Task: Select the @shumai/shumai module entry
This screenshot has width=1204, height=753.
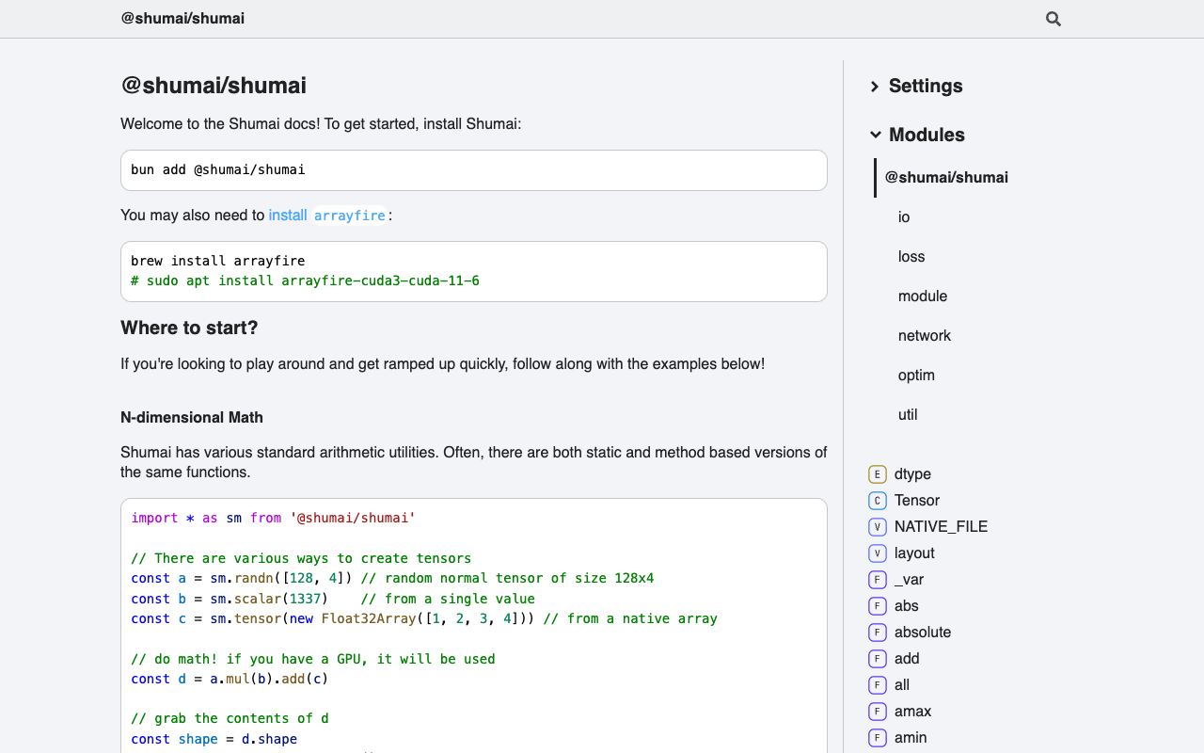Action: [x=946, y=177]
